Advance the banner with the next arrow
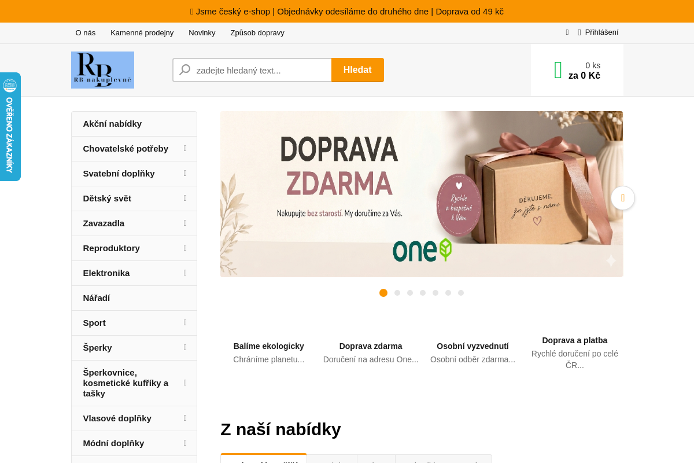Viewport: 694px width, 463px height. coord(623,198)
